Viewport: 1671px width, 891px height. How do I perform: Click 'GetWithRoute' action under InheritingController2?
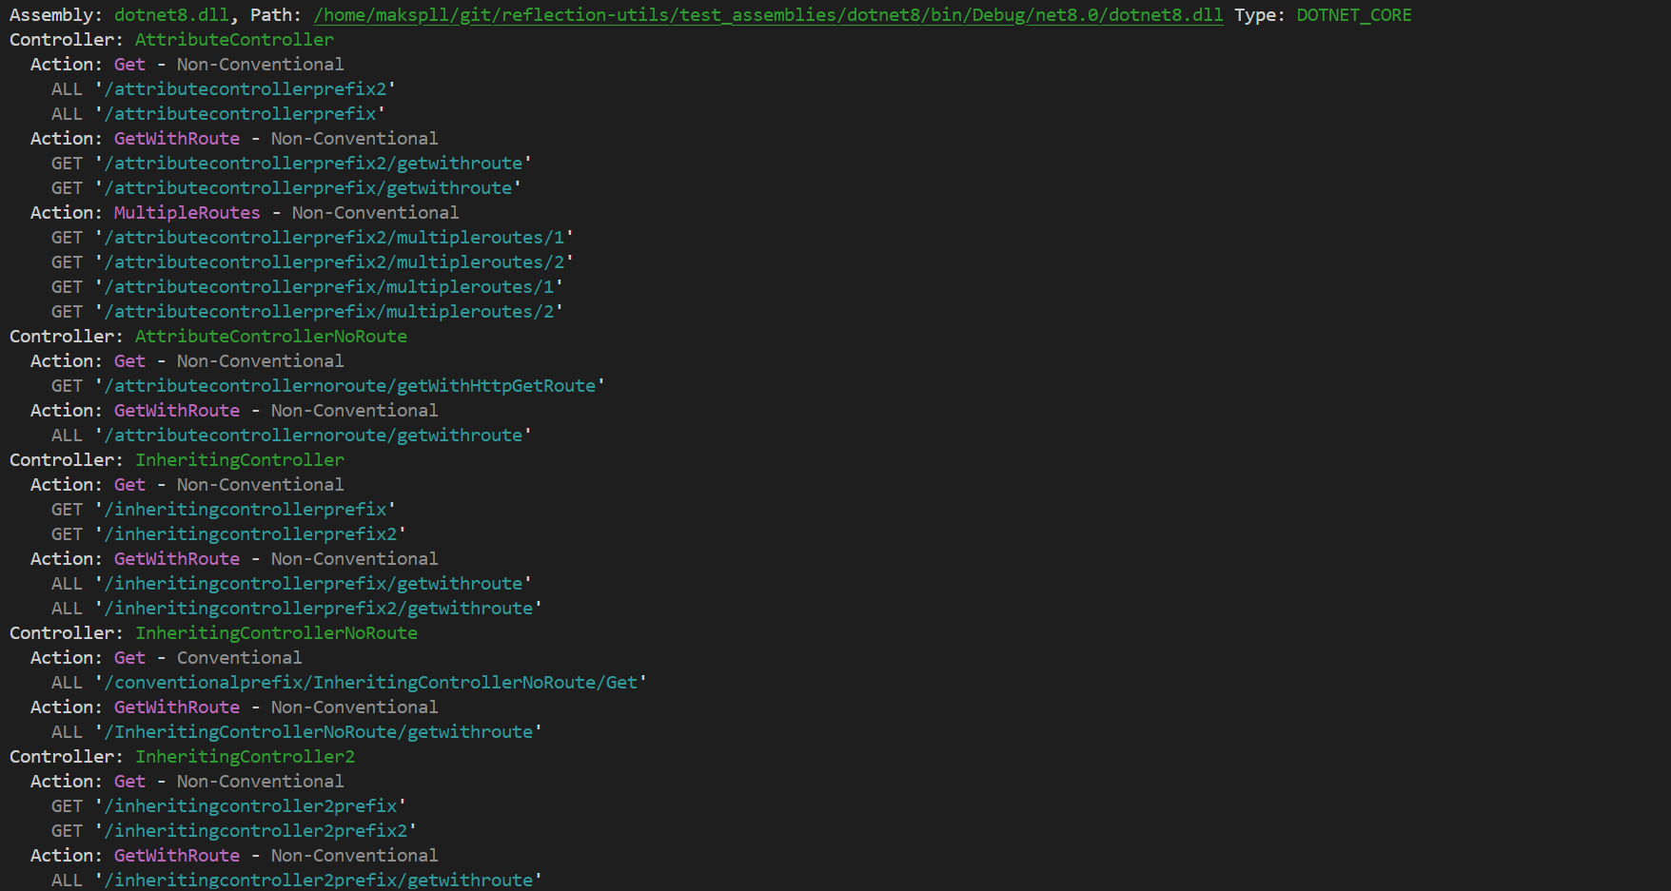click(x=177, y=856)
